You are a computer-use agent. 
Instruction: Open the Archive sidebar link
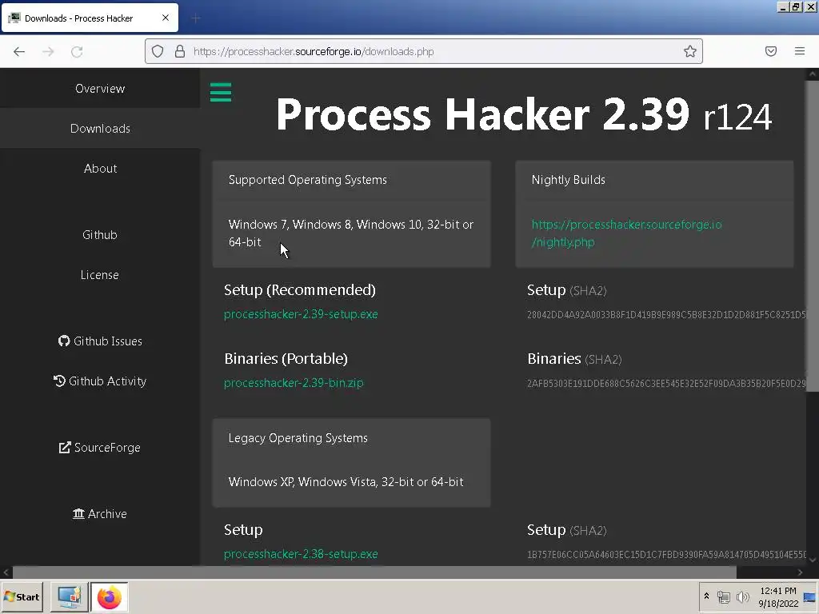point(100,514)
